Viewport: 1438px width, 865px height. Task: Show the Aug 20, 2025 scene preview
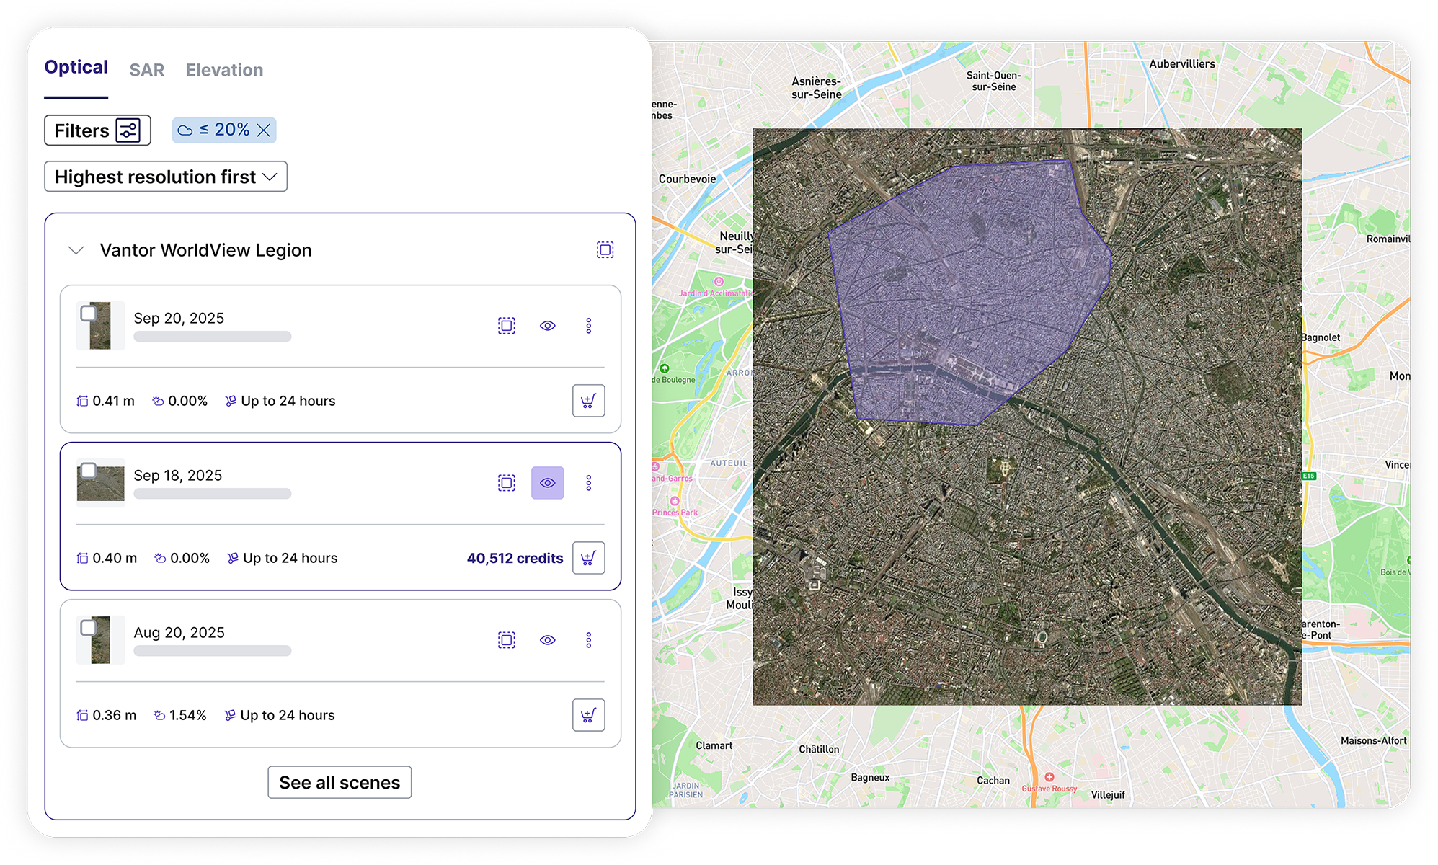point(548,640)
